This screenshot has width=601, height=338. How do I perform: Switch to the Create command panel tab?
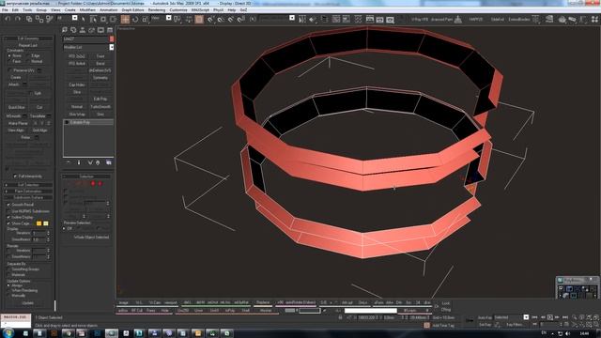tap(65, 30)
